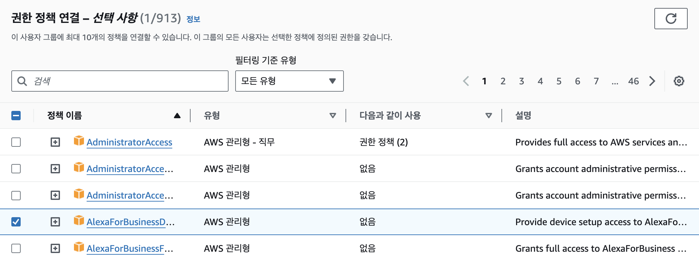Refresh the policy list
The width and height of the screenshot is (699, 261).
[671, 19]
